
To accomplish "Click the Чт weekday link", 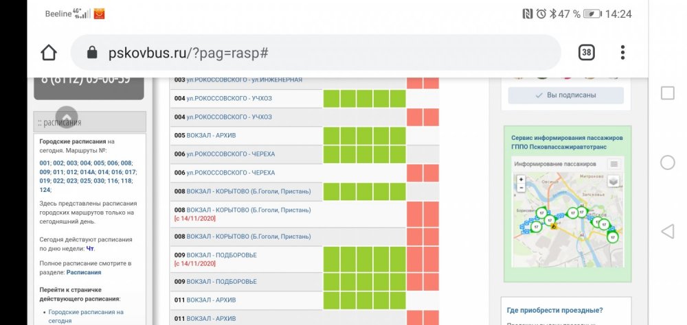I will 90,248.
